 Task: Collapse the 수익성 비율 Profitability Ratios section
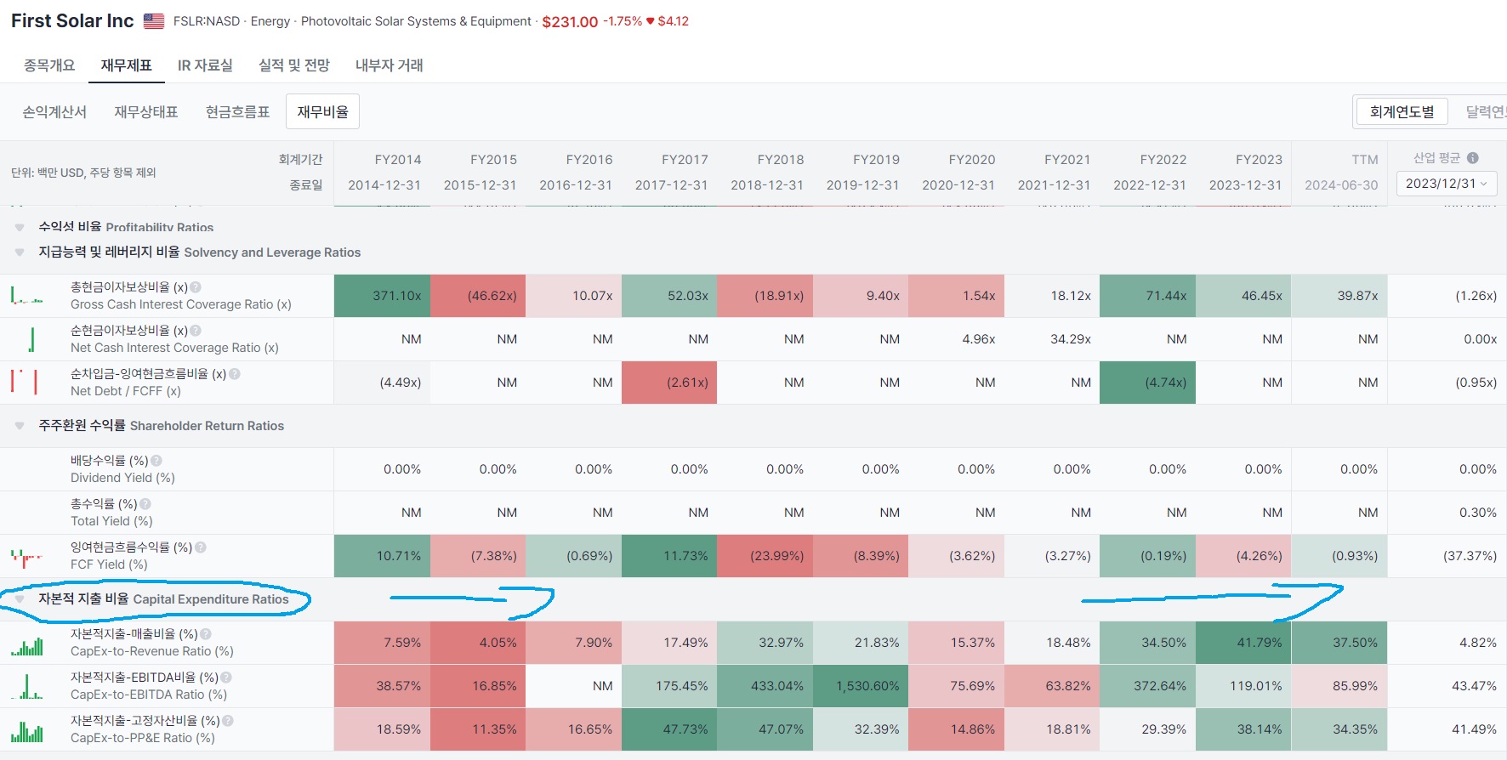coord(20,228)
